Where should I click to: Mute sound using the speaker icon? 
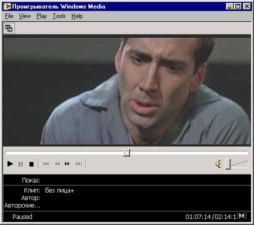tap(218, 164)
